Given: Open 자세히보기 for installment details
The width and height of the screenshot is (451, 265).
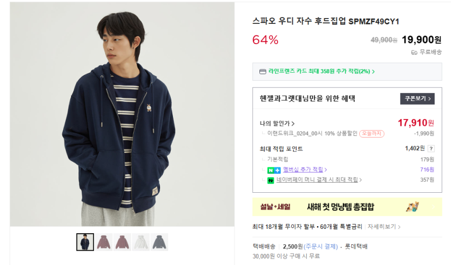Looking at the screenshot, I should pos(384,227).
